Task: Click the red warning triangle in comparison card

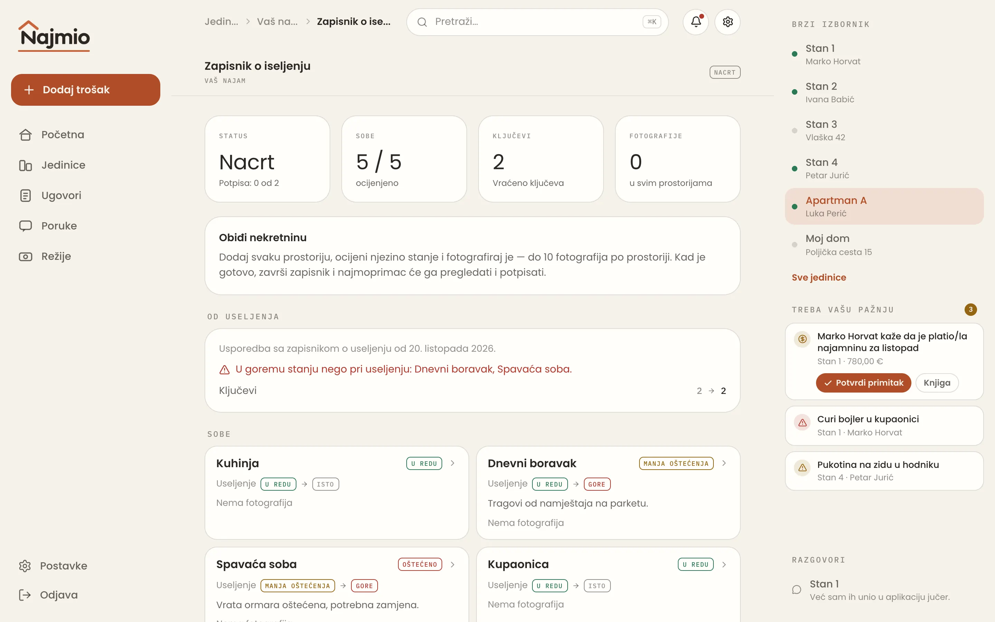Action: (225, 369)
